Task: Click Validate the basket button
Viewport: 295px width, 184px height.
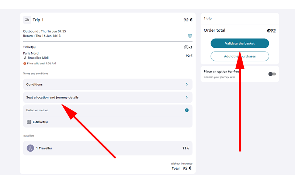Action: pos(240,43)
